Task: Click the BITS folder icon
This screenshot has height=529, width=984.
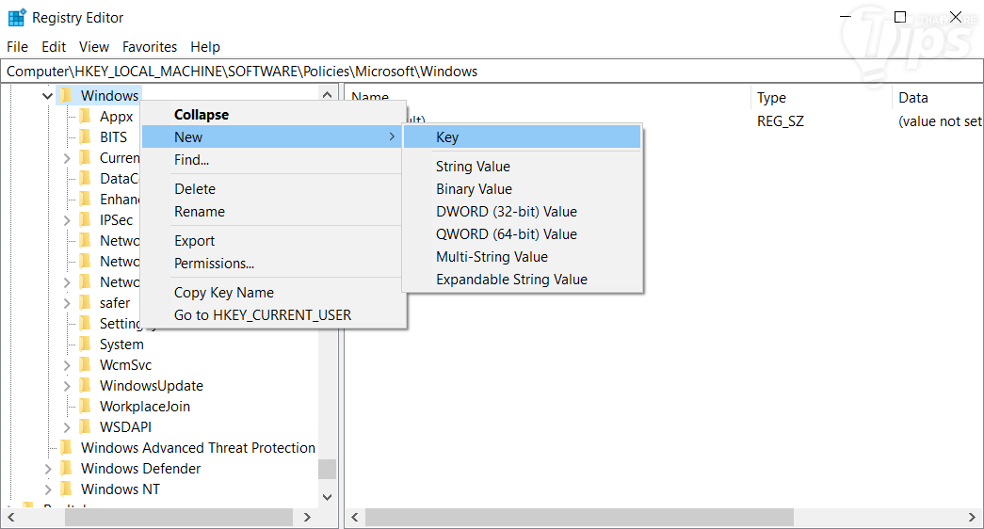Action: tap(86, 136)
